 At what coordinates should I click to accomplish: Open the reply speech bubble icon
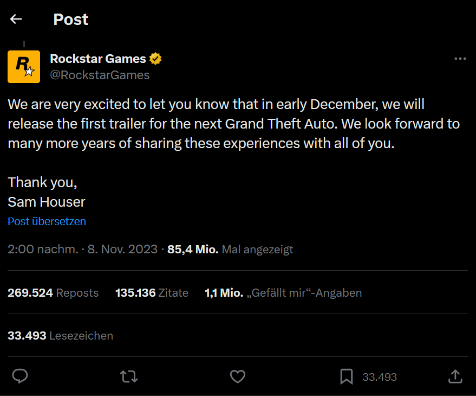20,376
